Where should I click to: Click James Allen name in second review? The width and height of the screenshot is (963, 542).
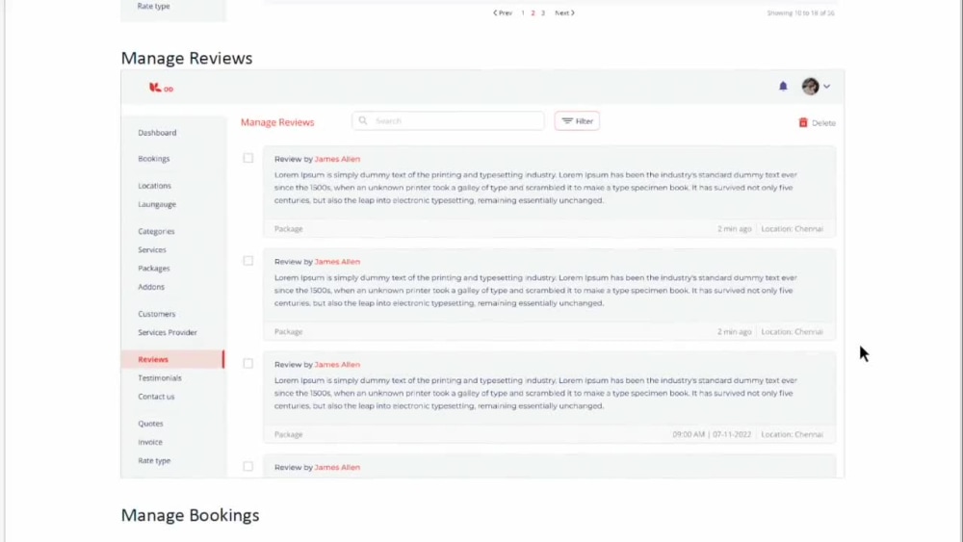click(337, 262)
